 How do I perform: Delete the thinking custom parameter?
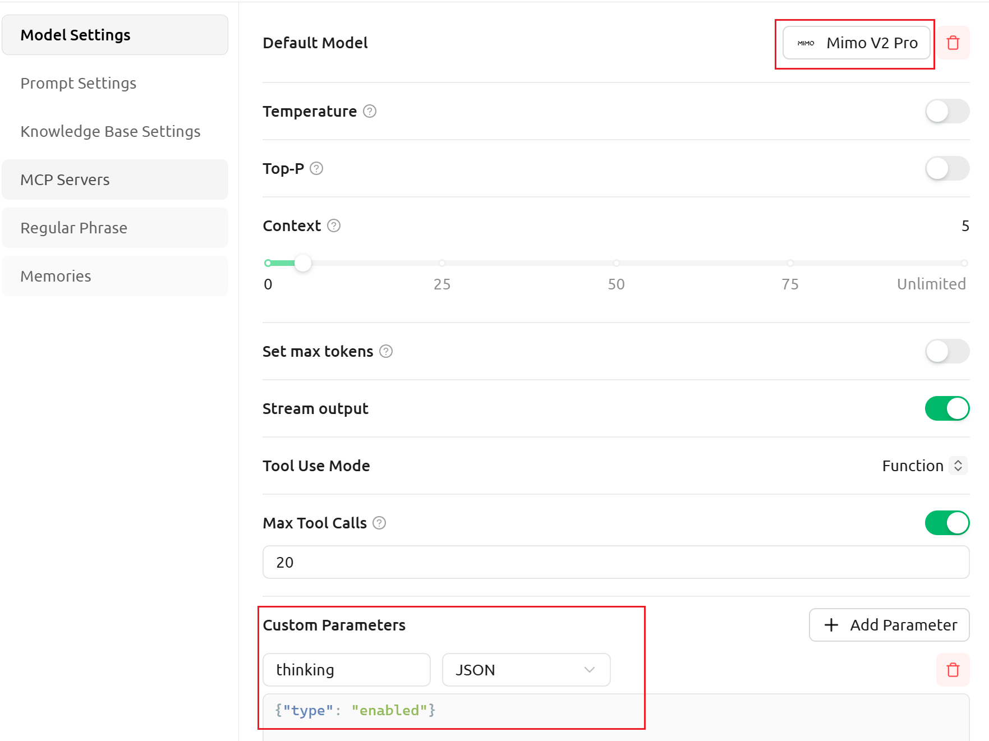[953, 670]
